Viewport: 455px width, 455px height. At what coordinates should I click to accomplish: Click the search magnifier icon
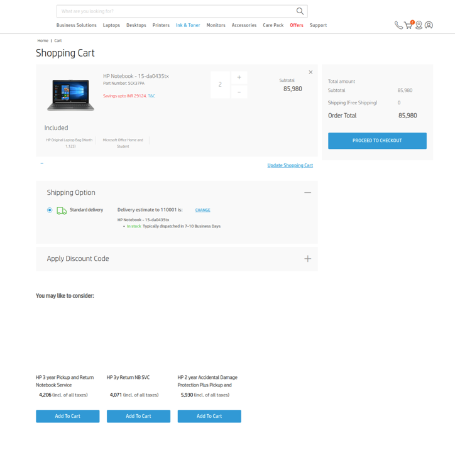pyautogui.click(x=300, y=11)
